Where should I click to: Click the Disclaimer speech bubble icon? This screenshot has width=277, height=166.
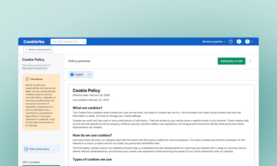pyautogui.click(x=28, y=79)
